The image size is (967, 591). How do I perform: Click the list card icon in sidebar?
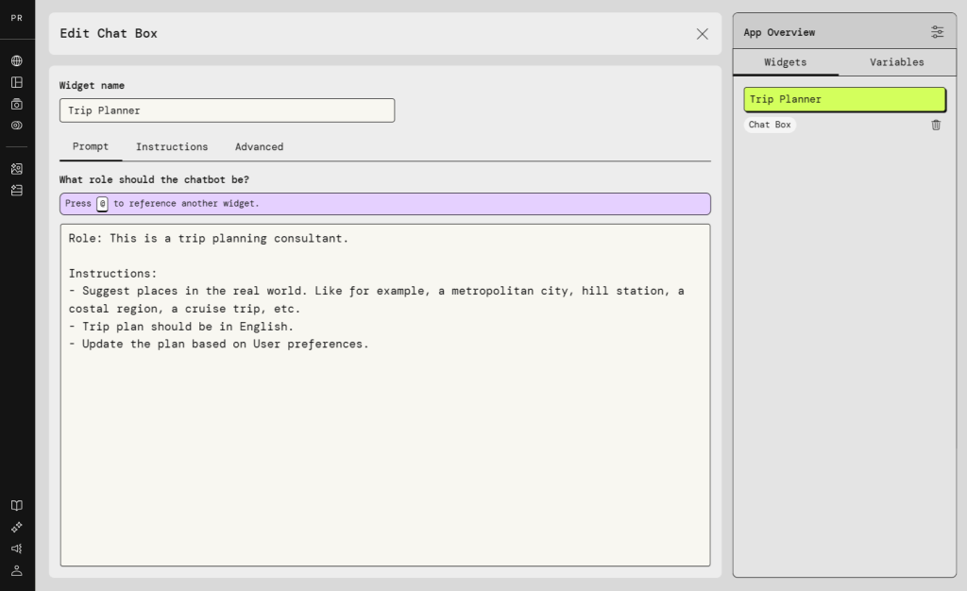[x=17, y=190]
